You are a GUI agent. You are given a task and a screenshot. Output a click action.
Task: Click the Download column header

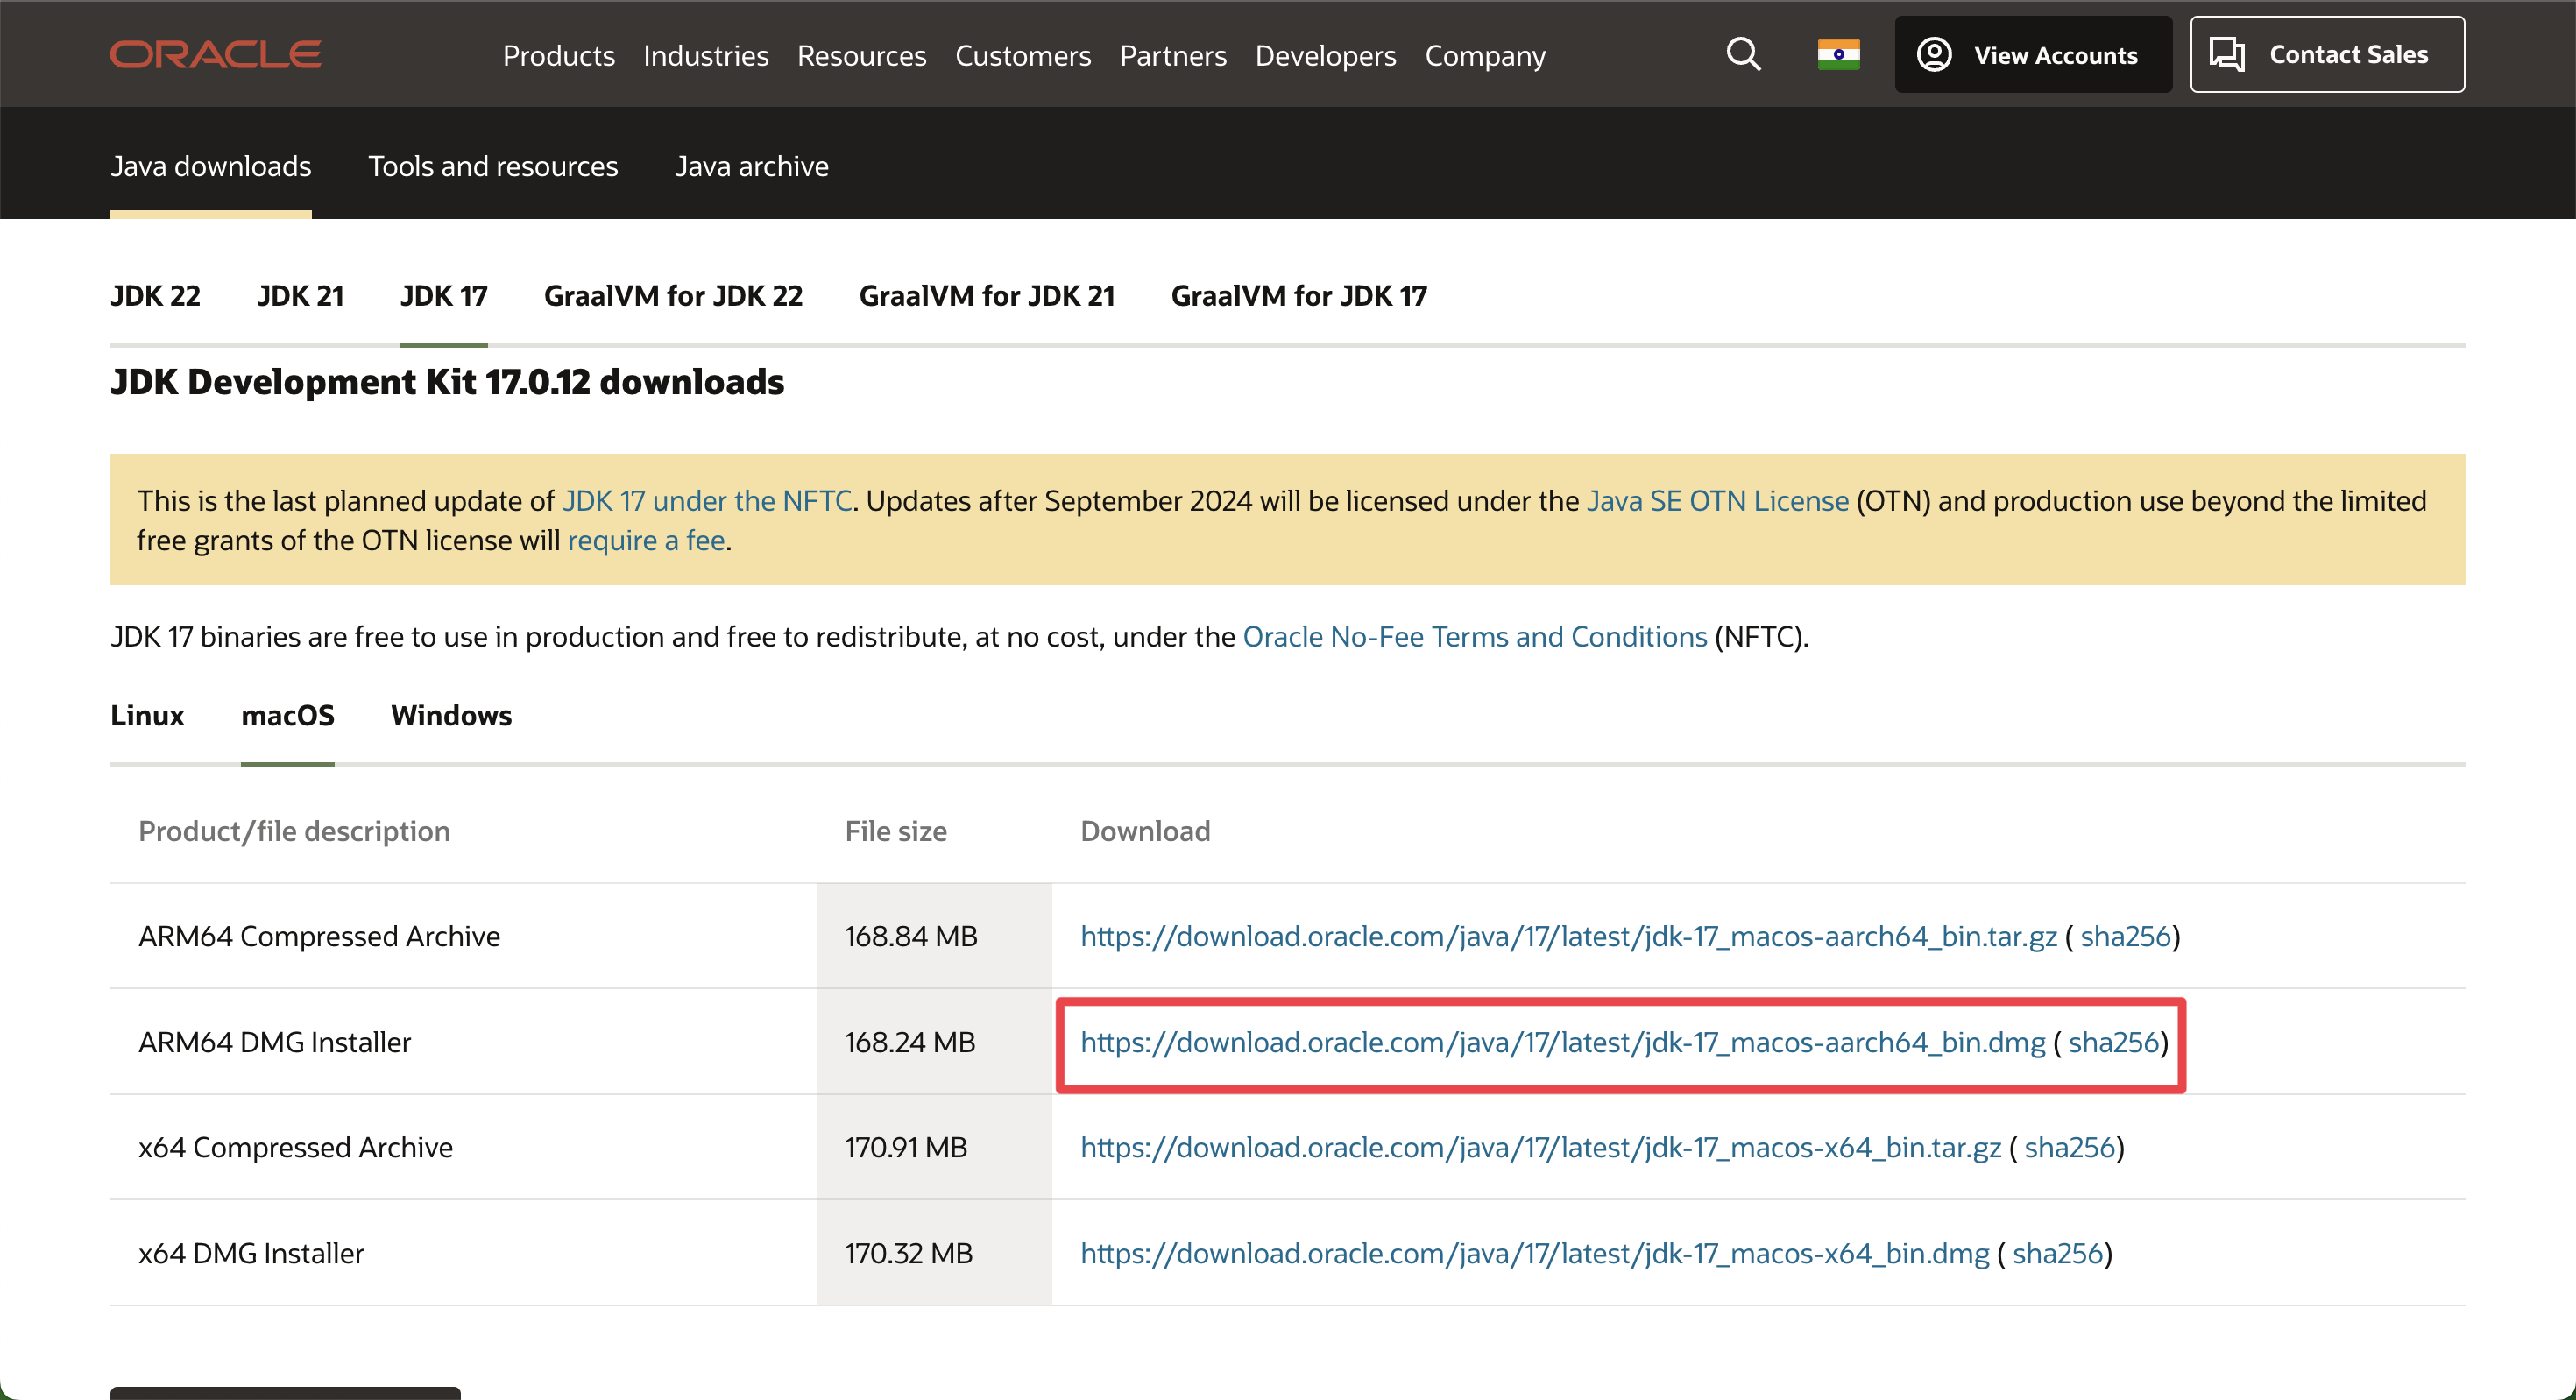pos(1146,832)
